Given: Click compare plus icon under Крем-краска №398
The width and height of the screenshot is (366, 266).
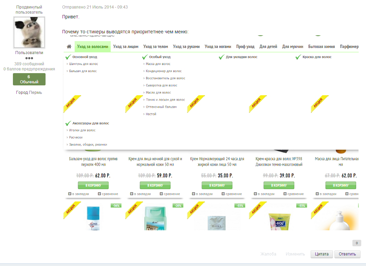Looking at the screenshot, I should click(285, 194).
